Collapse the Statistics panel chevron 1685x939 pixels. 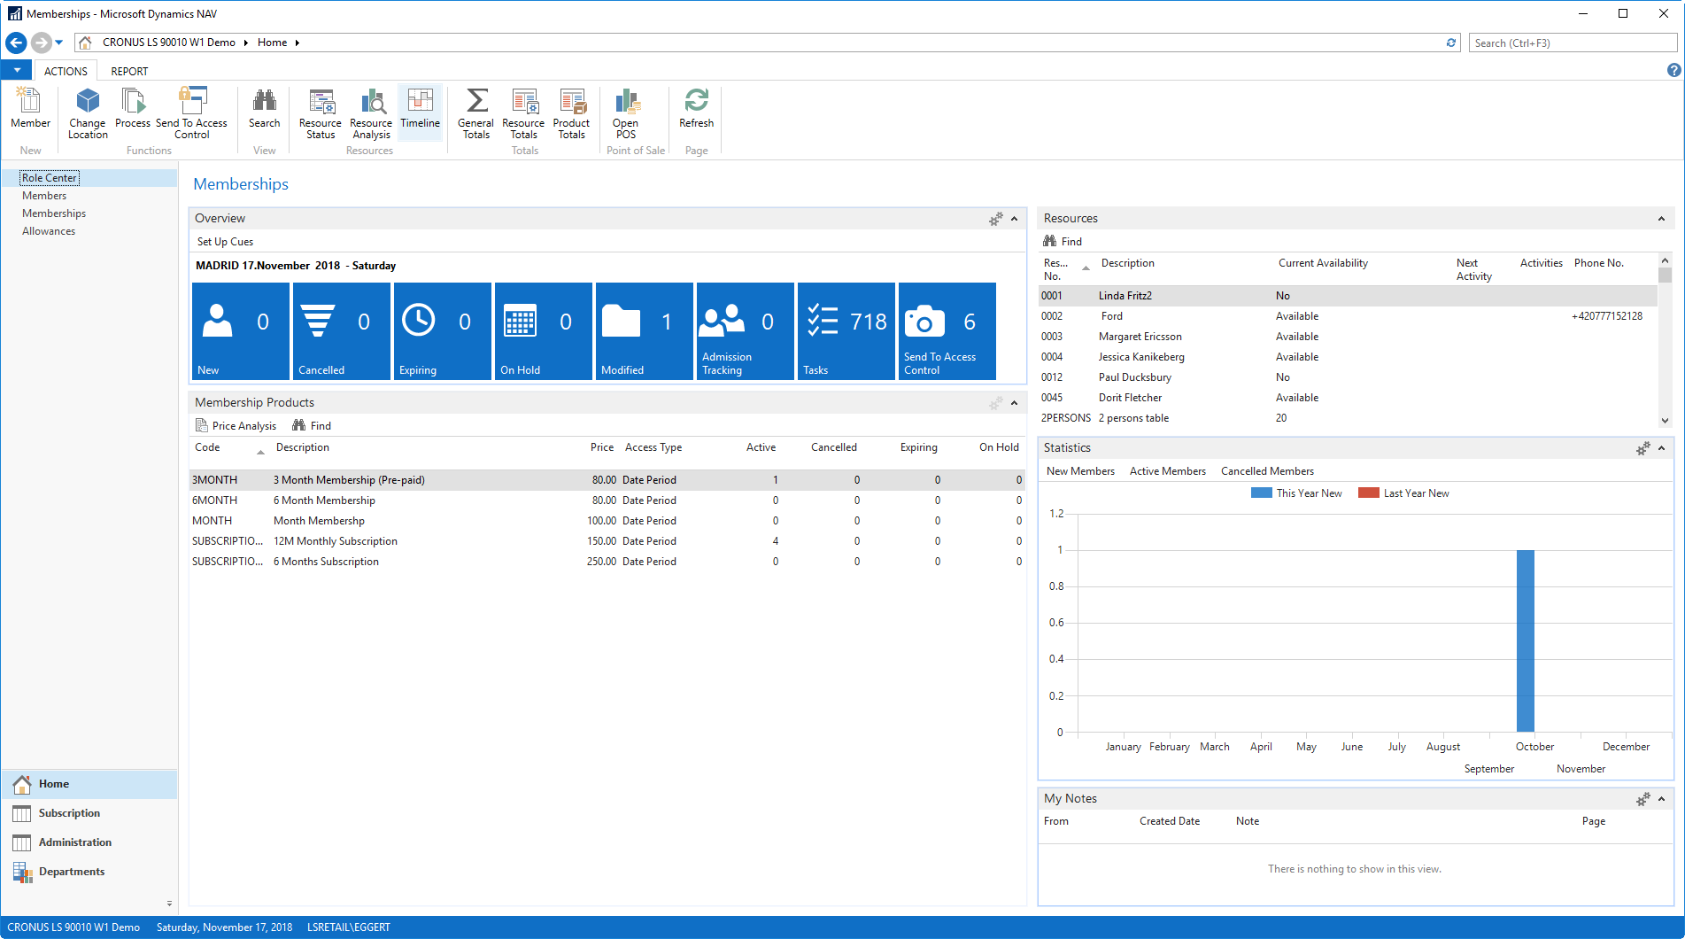pos(1662,448)
